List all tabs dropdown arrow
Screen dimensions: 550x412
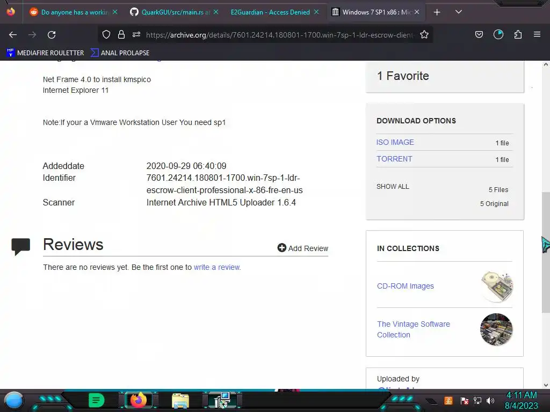(x=459, y=12)
